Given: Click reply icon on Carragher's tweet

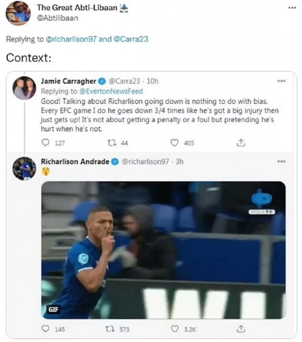Looking at the screenshot, I should point(45,143).
